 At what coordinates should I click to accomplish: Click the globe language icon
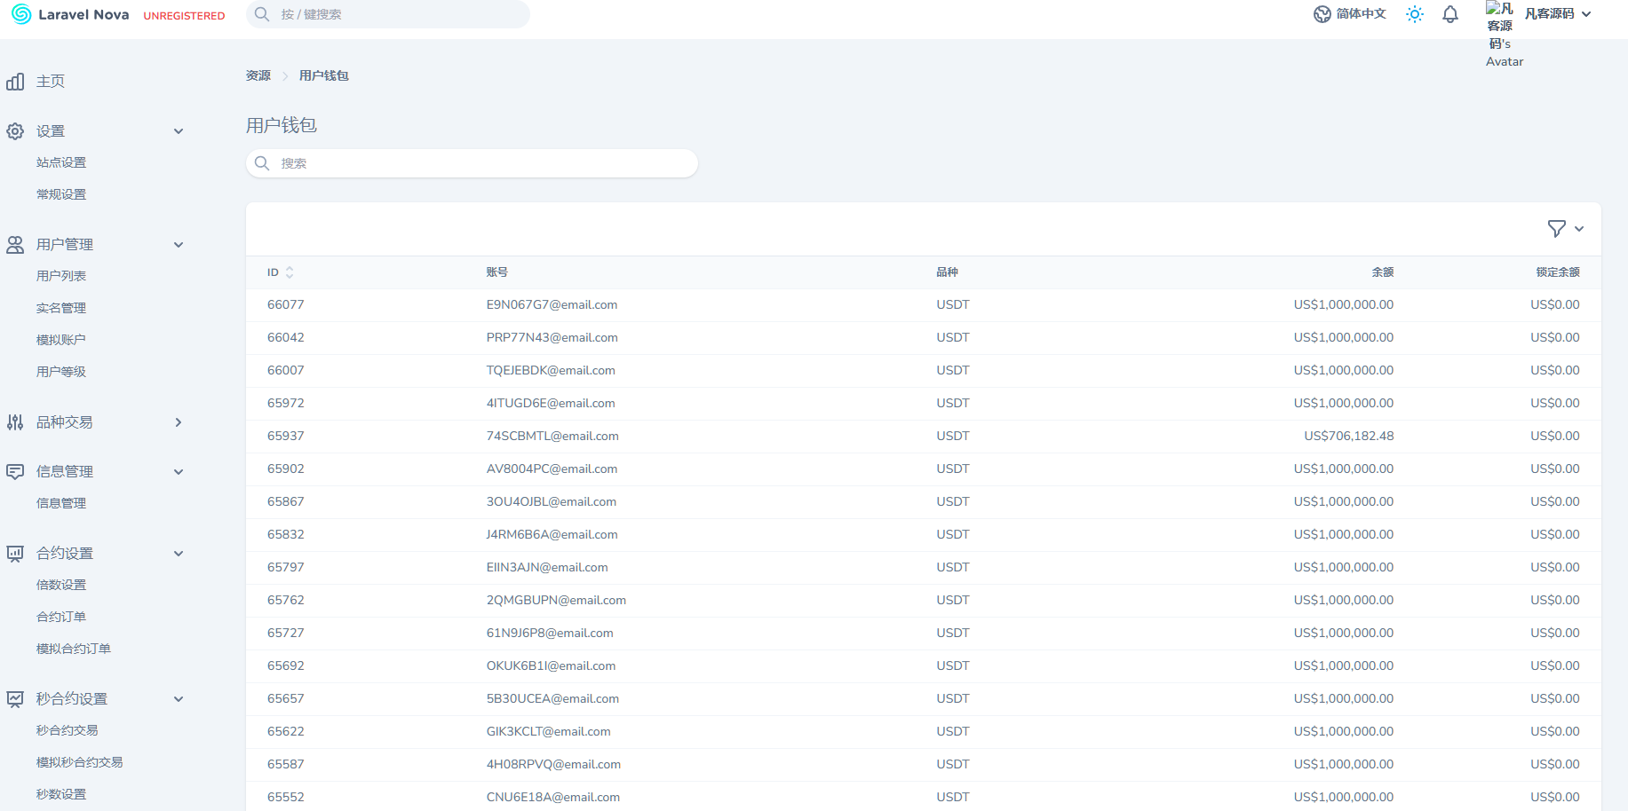point(1322,14)
